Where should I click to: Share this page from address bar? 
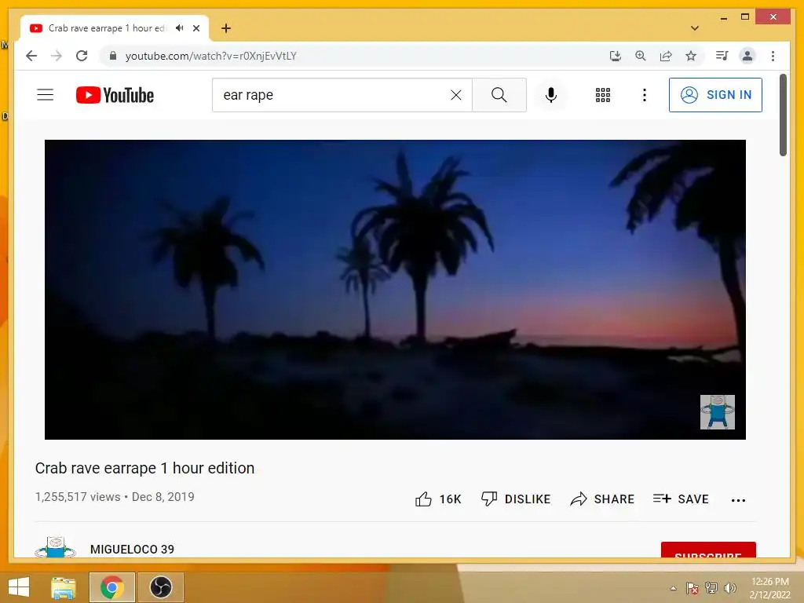point(666,56)
